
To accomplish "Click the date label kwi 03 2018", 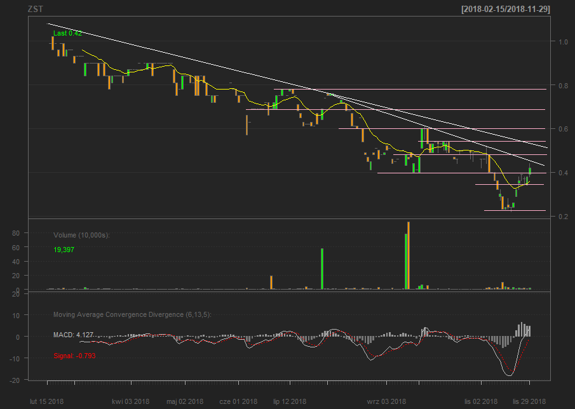I will (x=130, y=401).
